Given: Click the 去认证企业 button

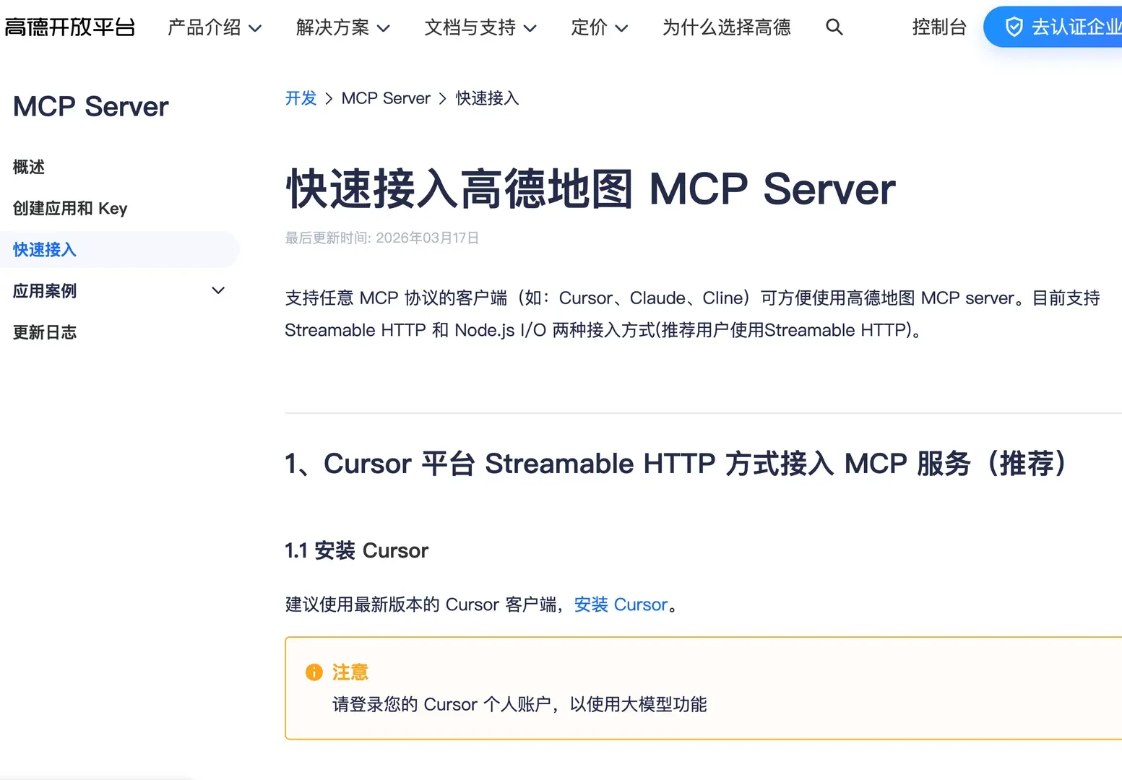Looking at the screenshot, I should click(x=1054, y=27).
